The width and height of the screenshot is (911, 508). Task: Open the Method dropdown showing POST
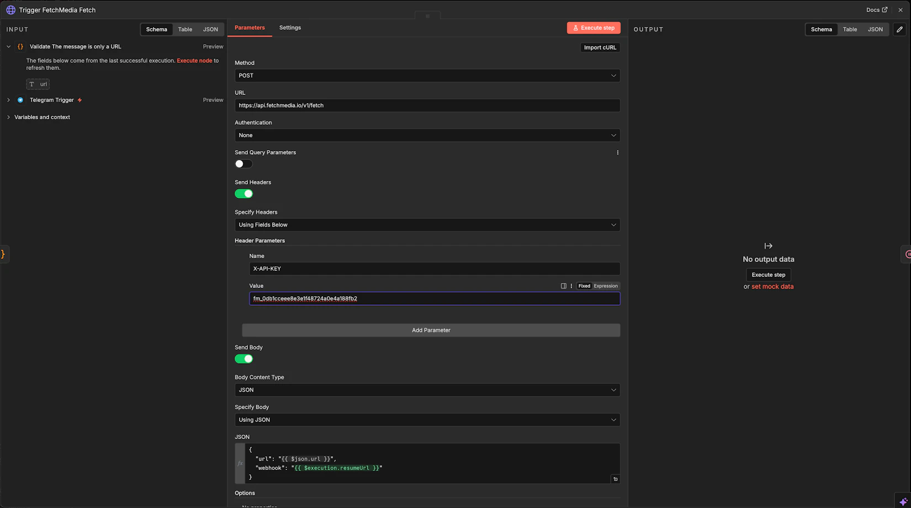tap(427, 76)
